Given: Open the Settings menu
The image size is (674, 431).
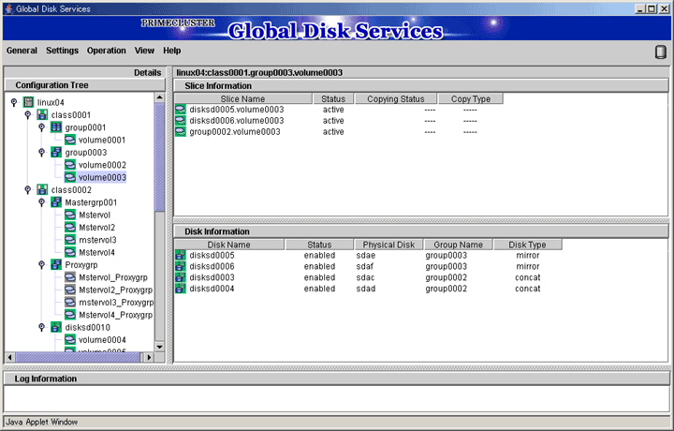Looking at the screenshot, I should [x=63, y=51].
